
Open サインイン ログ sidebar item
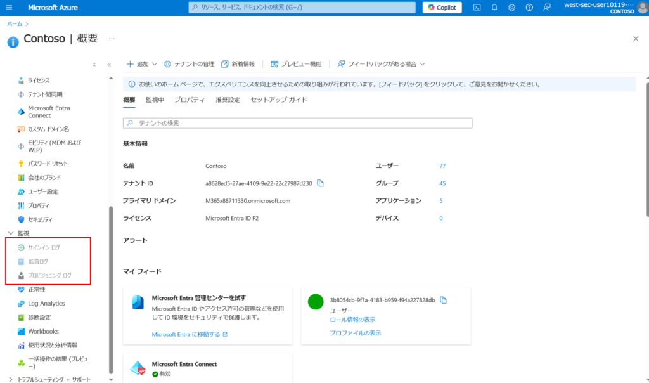point(44,247)
